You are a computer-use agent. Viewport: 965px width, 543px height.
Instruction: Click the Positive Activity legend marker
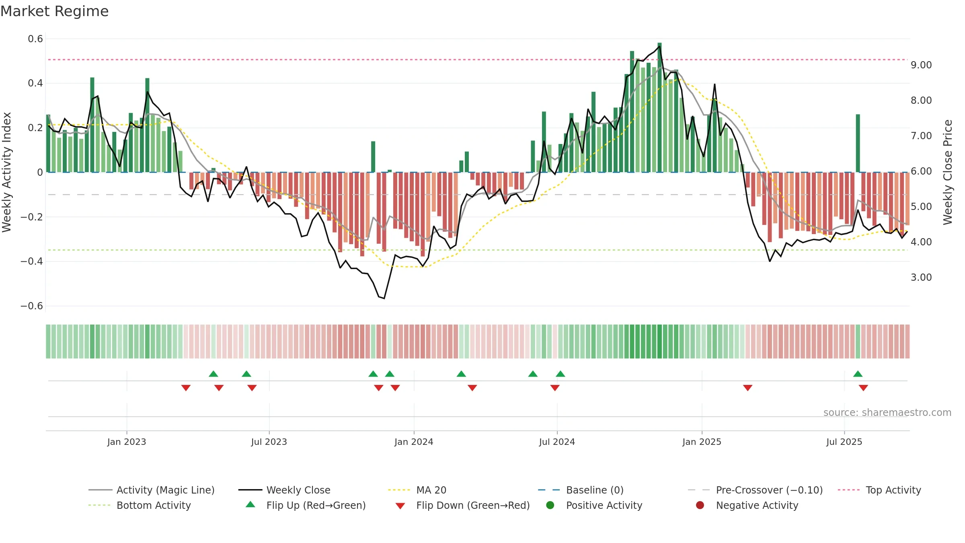click(x=550, y=505)
